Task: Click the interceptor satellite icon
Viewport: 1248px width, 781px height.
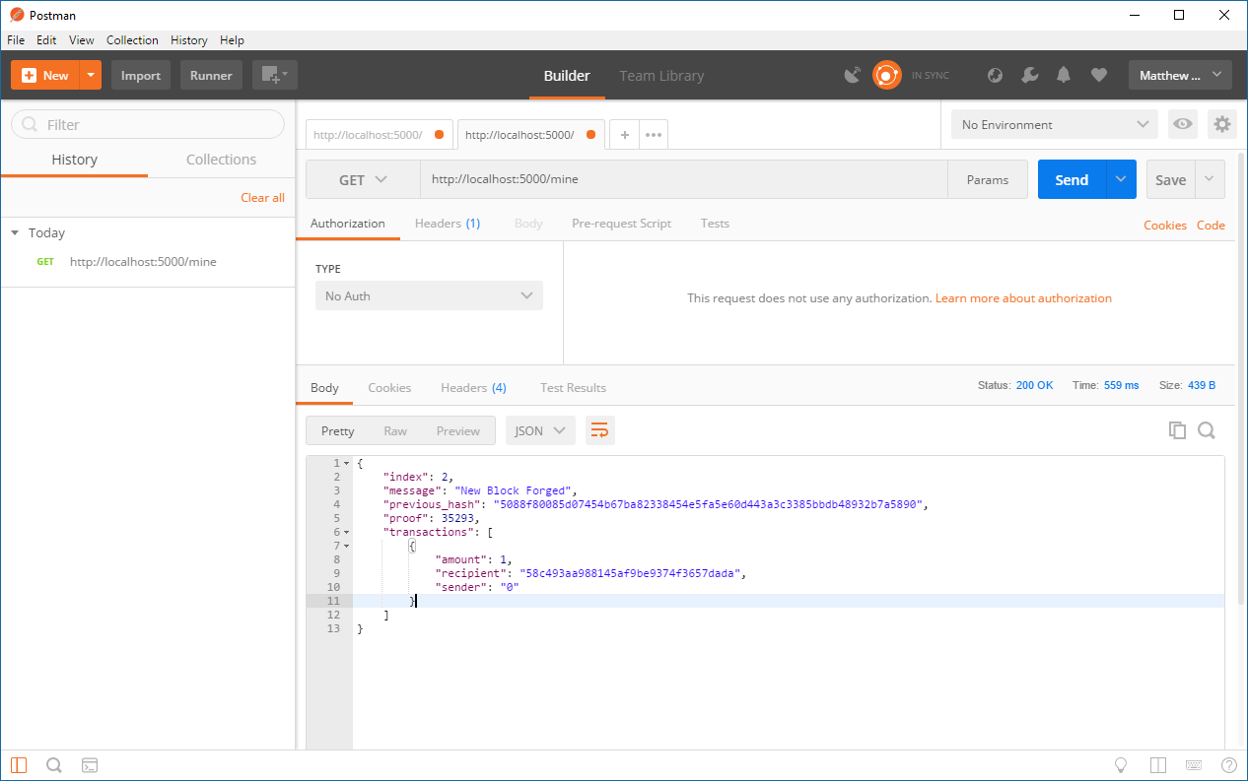Action: tap(854, 75)
